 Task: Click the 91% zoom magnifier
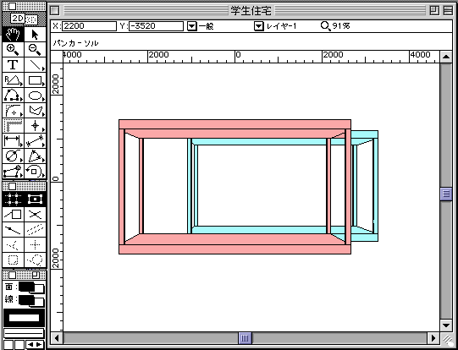pos(325,26)
